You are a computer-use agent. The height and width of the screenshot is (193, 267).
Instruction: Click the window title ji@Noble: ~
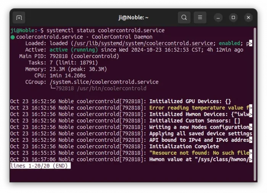133,18
